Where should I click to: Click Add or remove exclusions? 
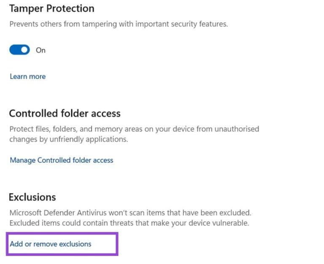[51, 244]
